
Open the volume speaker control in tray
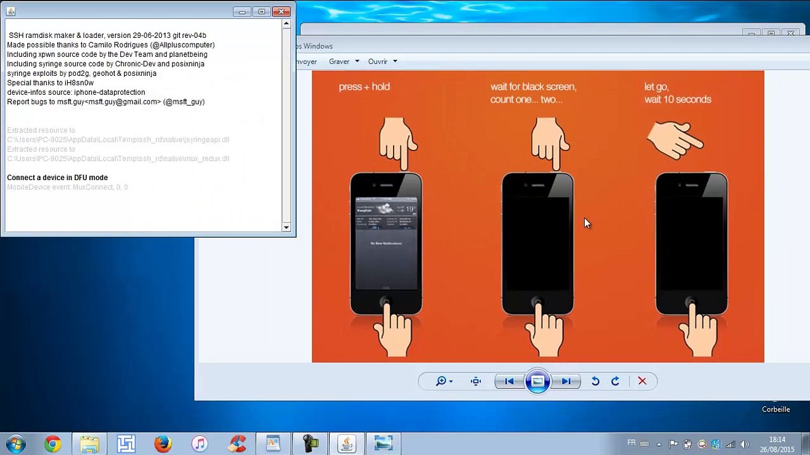tap(744, 444)
